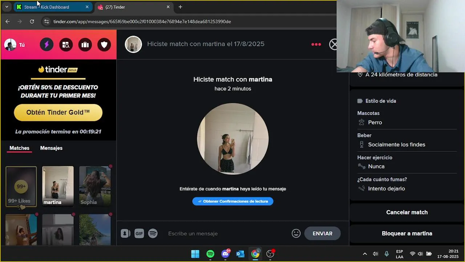
Task: Open the Tinder boost lightning icon
Action: [x=46, y=45]
